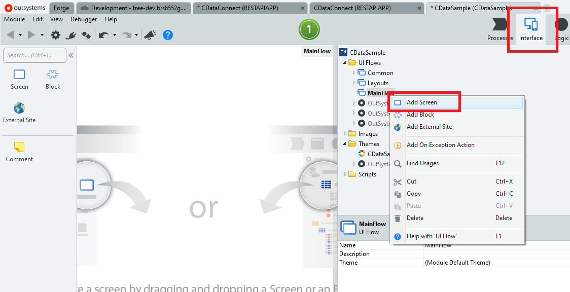This screenshot has height=292, width=570.
Task: Select the Comment sticky note widget
Action: (x=19, y=152)
